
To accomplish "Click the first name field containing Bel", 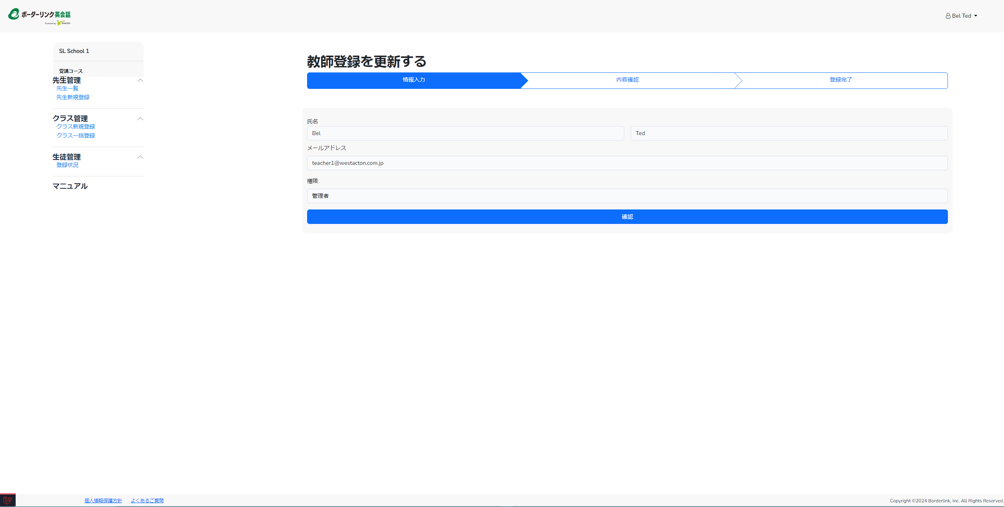I will pyautogui.click(x=465, y=134).
